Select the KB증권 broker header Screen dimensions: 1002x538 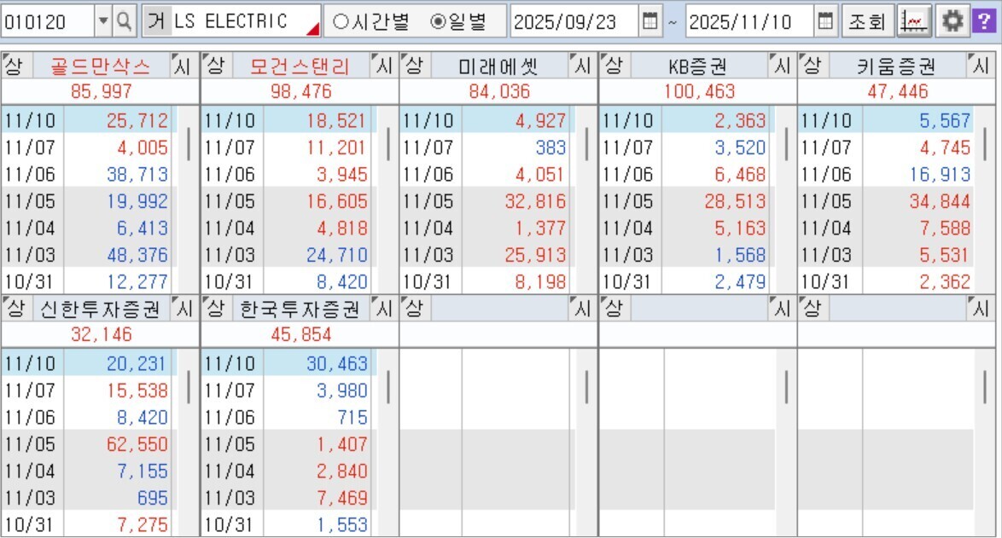698,66
